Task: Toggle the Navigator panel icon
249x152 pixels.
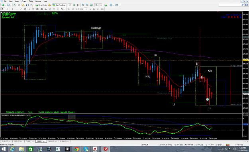Action: tap(23, 5)
